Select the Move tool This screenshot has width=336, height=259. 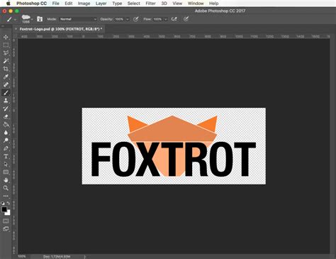coord(6,37)
